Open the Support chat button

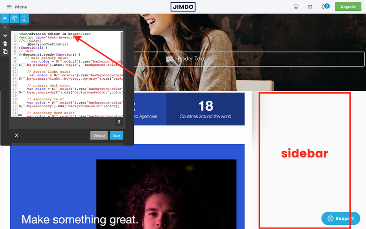[341, 218]
